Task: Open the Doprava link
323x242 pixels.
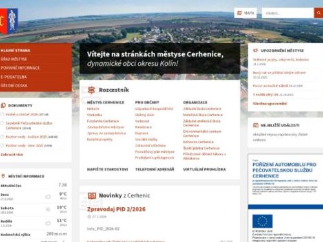Action: tap(141, 134)
